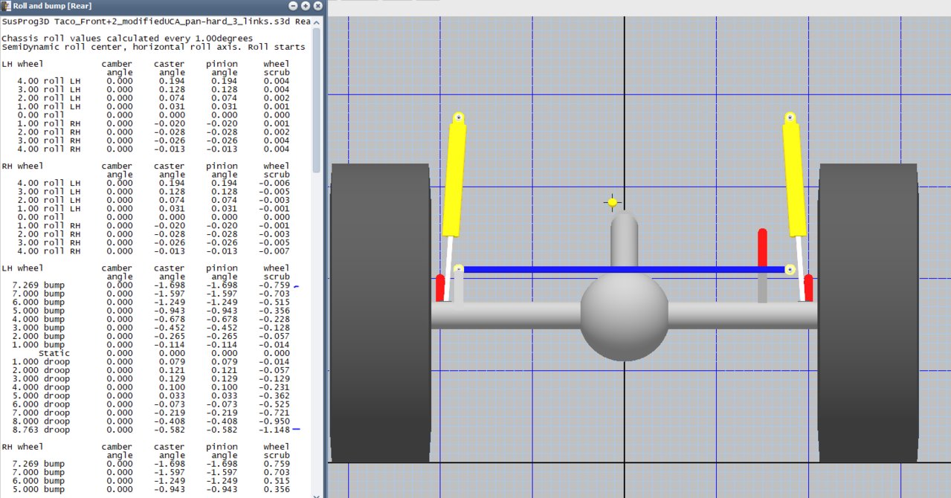Click the 'Static' row label
The width and height of the screenshot is (951, 498).
click(x=54, y=353)
